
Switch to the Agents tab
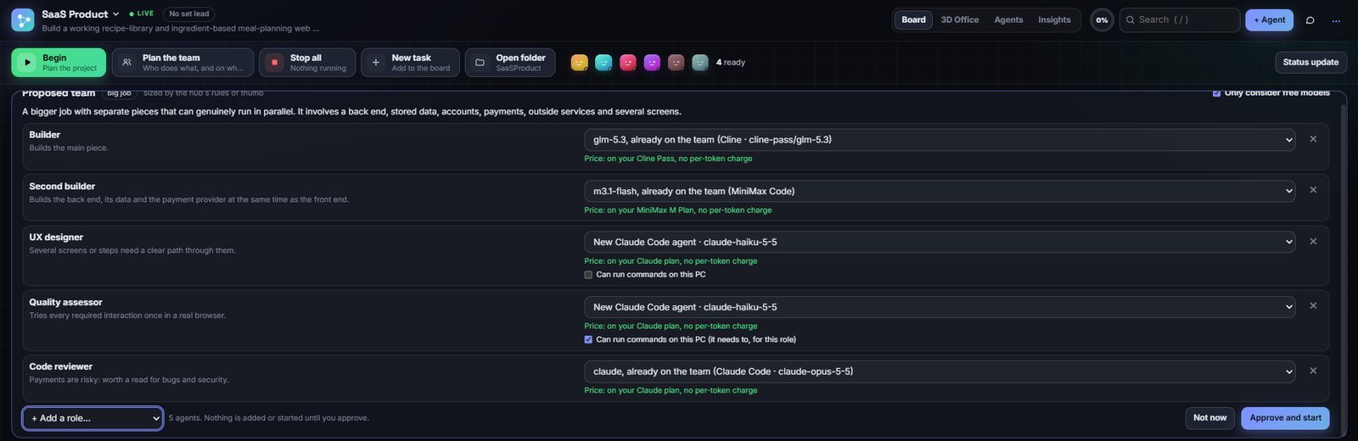[1008, 20]
